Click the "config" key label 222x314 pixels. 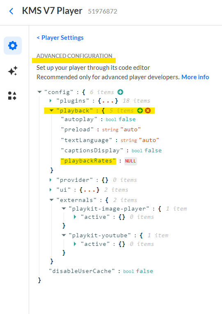(59, 92)
